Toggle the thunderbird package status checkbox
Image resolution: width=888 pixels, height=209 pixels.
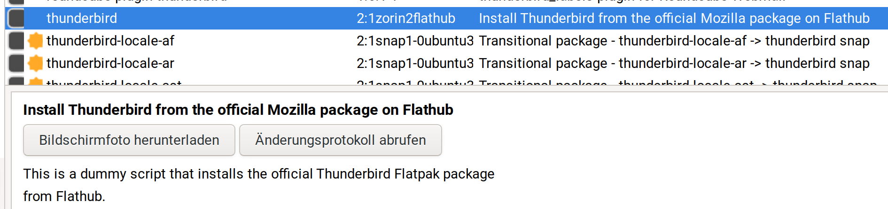tap(16, 18)
